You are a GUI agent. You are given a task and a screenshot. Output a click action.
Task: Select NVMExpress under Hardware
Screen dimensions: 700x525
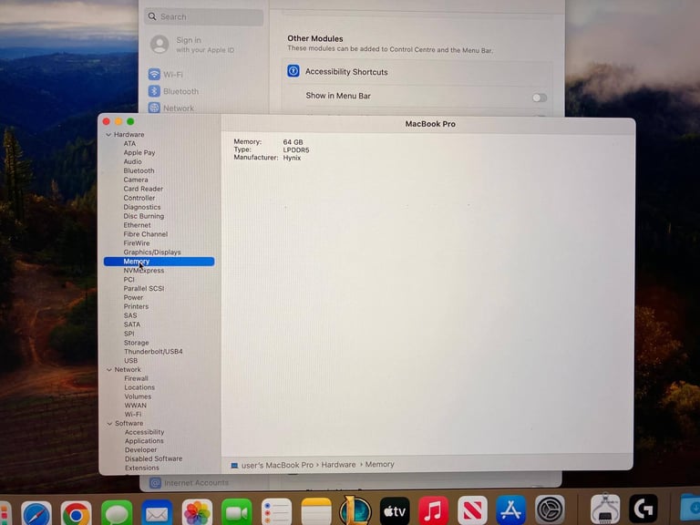click(x=144, y=271)
